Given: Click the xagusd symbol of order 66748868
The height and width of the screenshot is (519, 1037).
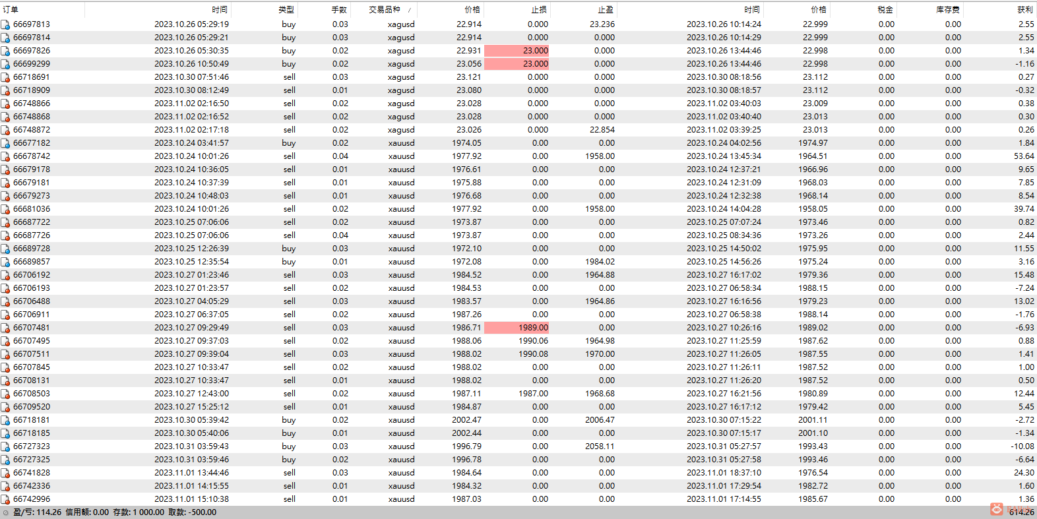Looking at the screenshot, I should (401, 117).
